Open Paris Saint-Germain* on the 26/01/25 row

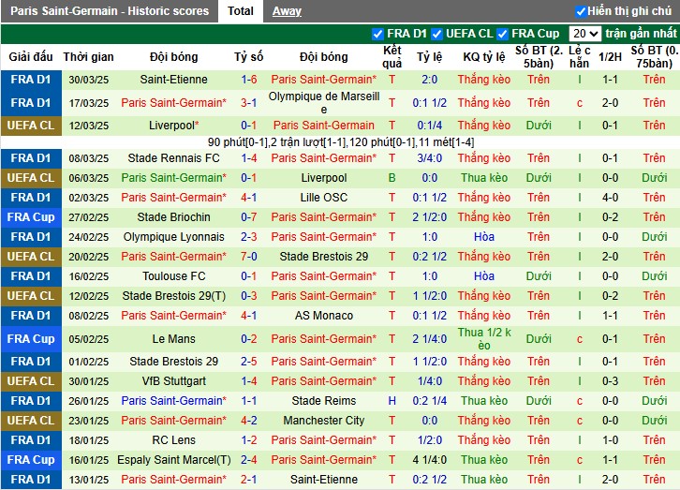point(173,401)
